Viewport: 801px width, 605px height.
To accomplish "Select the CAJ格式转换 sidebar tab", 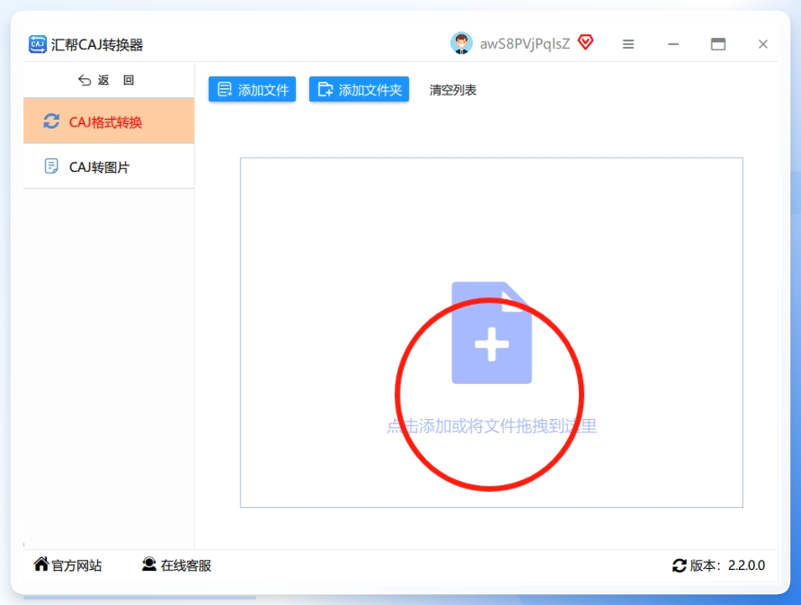I will 109,122.
